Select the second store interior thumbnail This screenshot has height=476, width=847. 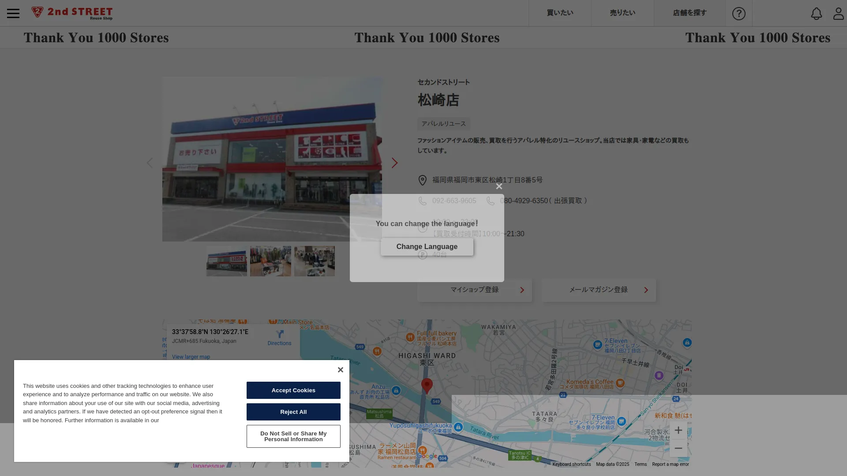[270, 261]
